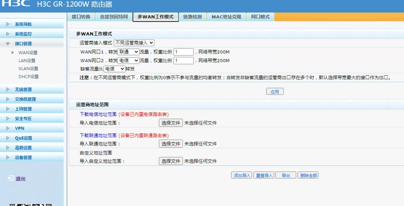This screenshot has height=206, width=404.
Task: Click arrow icon beside 系统导航
Action: (x=8, y=24)
